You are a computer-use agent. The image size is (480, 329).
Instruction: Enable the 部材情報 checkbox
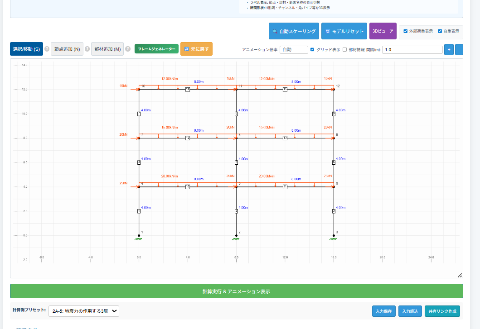pyautogui.click(x=344, y=50)
